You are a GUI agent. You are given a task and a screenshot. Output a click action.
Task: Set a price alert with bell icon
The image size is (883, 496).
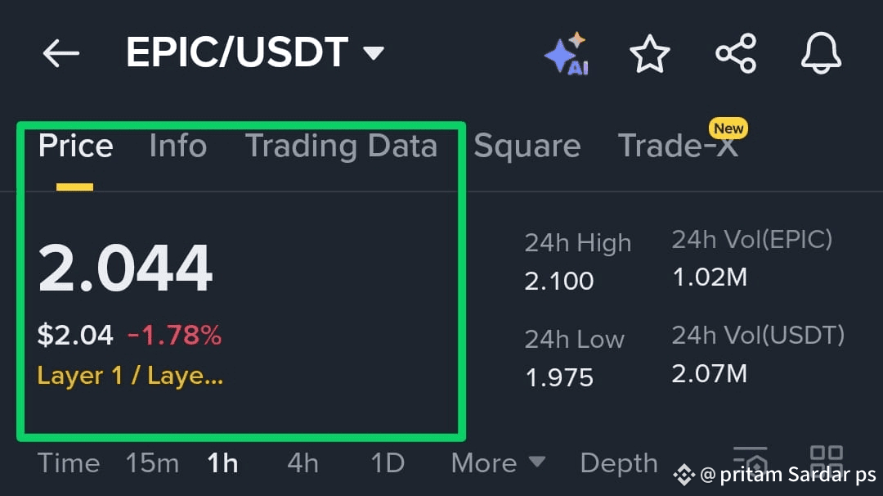(821, 54)
